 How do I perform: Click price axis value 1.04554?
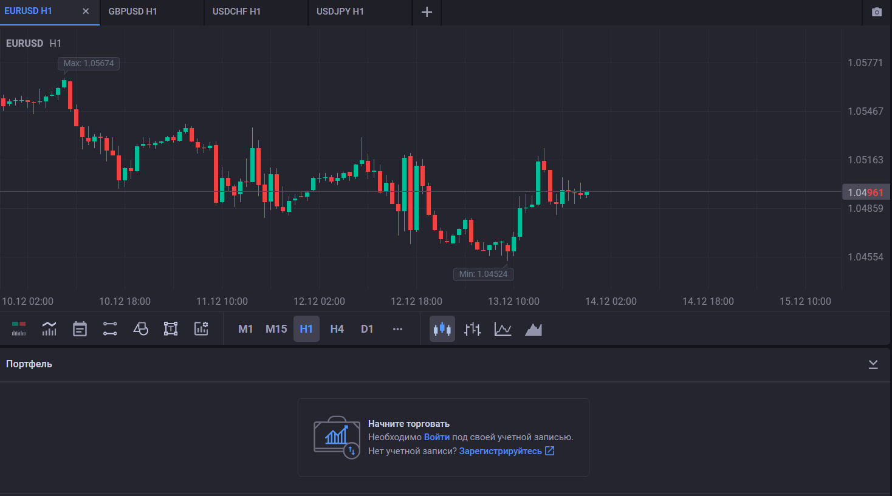coord(865,257)
